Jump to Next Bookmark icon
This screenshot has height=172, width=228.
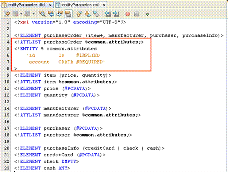[x=88, y=14]
